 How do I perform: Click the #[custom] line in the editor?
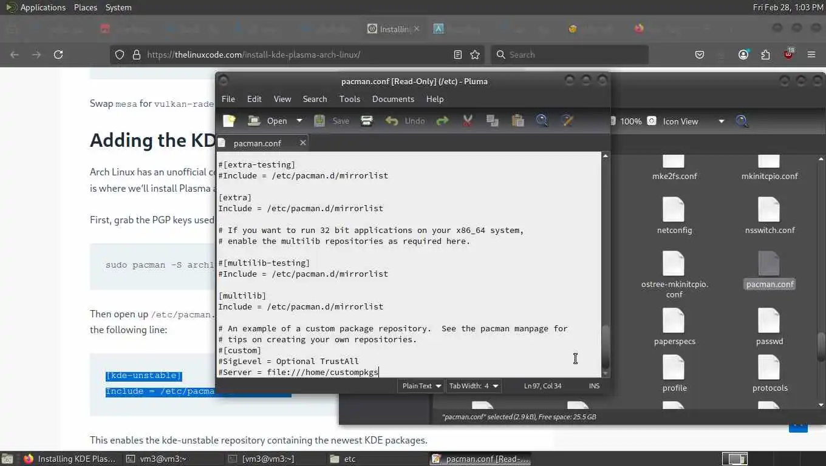[240, 351]
